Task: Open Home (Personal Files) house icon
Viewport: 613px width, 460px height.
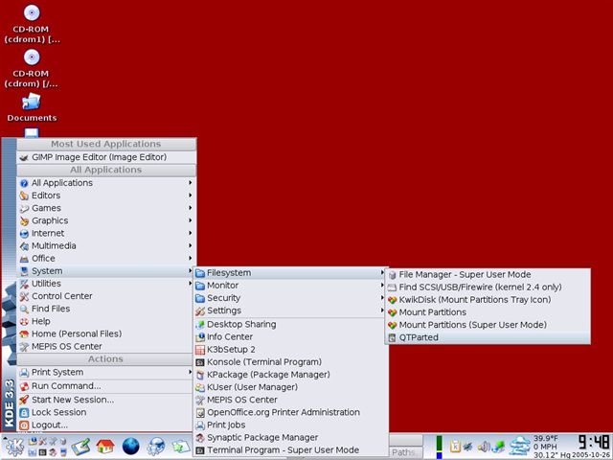Action: click(24, 334)
